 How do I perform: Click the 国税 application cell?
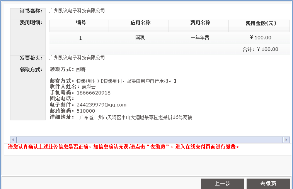[140, 38]
